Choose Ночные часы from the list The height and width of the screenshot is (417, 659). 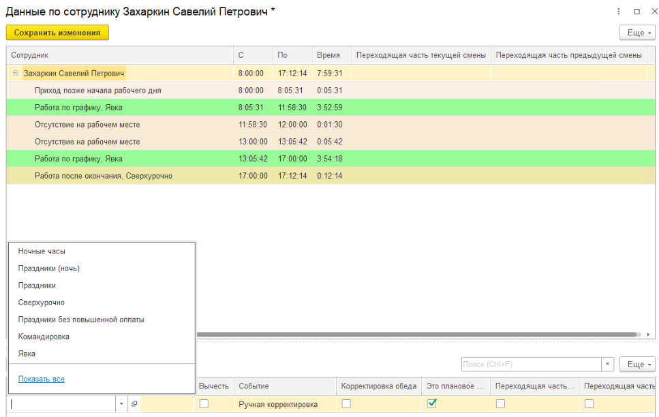pos(42,251)
